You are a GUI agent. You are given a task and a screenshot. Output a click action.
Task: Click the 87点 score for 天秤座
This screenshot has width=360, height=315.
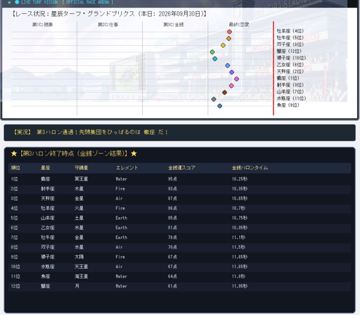pyautogui.click(x=173, y=199)
